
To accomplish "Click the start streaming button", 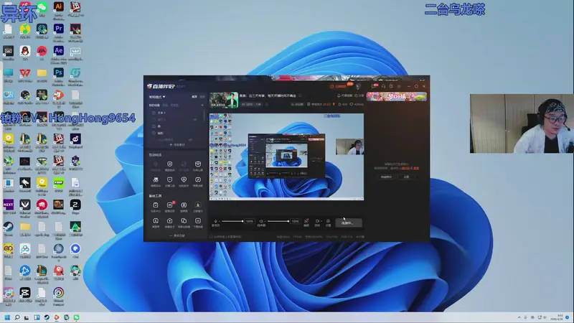I will (x=347, y=223).
